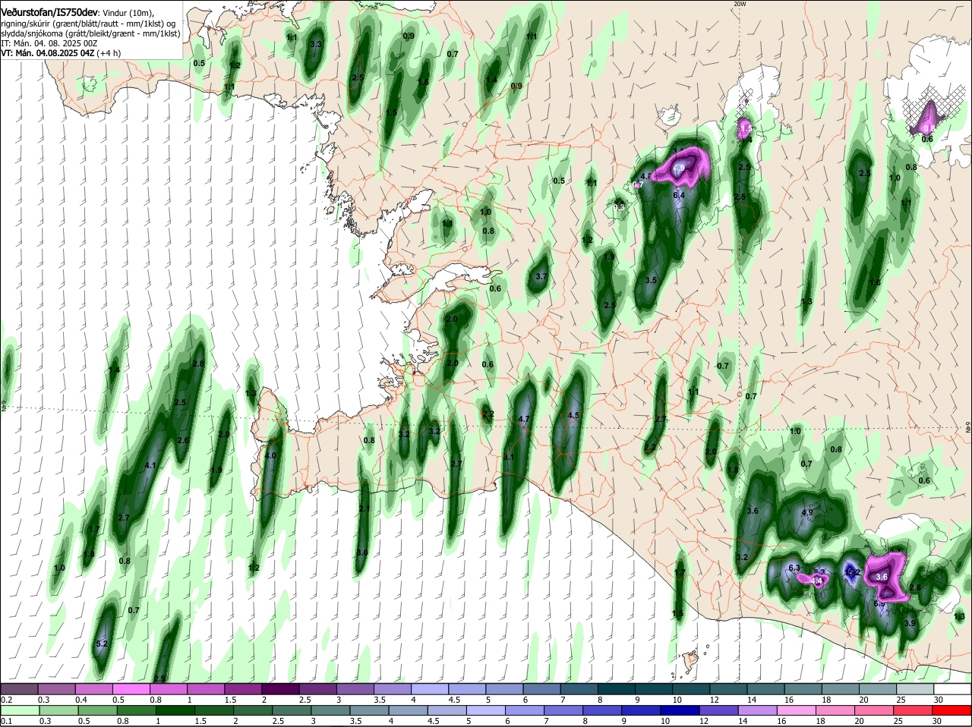Select the dark purple 2 swatch, upper legend
This screenshot has height=727, width=972.
click(280, 688)
